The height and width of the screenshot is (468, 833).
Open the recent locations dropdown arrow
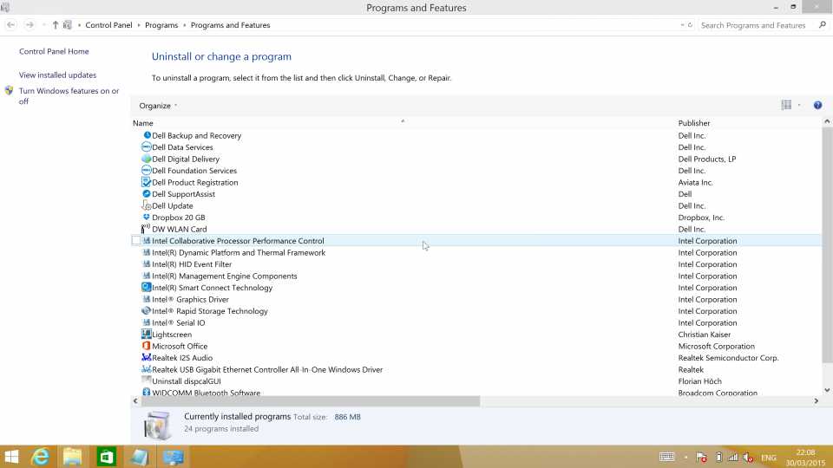tap(43, 25)
